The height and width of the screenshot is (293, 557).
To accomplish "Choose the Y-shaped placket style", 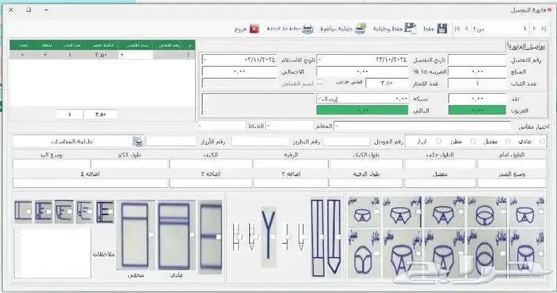I will [x=268, y=237].
